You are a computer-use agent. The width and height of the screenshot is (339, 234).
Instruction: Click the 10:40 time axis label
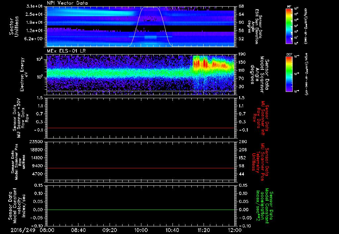tap(172, 230)
